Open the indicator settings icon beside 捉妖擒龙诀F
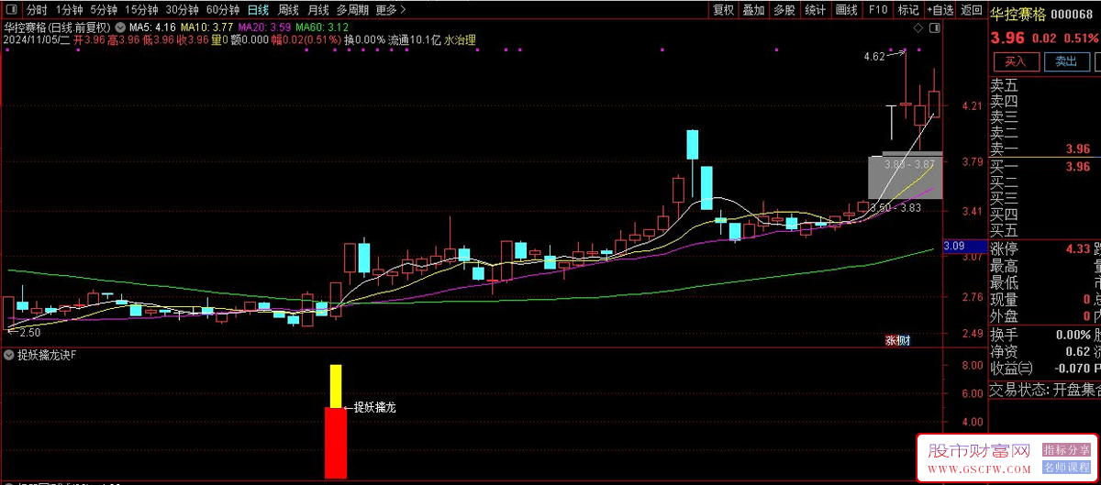Viewport: 1101px width, 485px height. tap(9, 355)
